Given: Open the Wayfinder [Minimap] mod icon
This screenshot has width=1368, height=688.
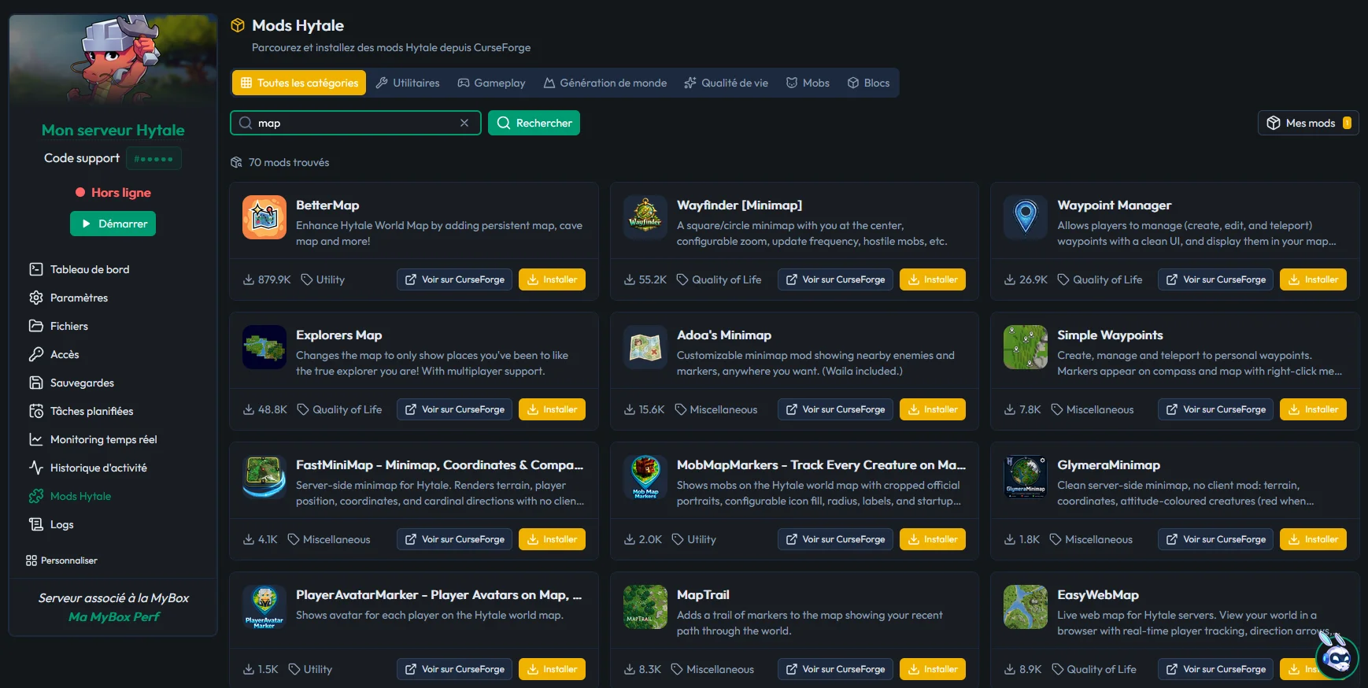Looking at the screenshot, I should click(645, 217).
